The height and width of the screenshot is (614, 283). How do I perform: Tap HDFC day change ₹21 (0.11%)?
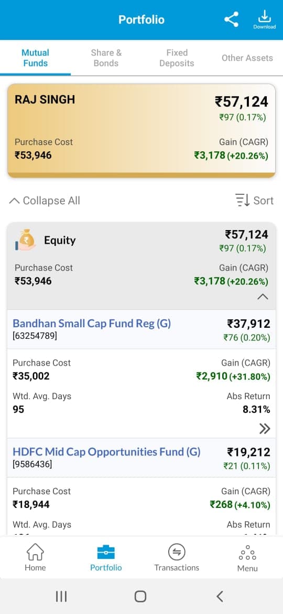[247, 466]
